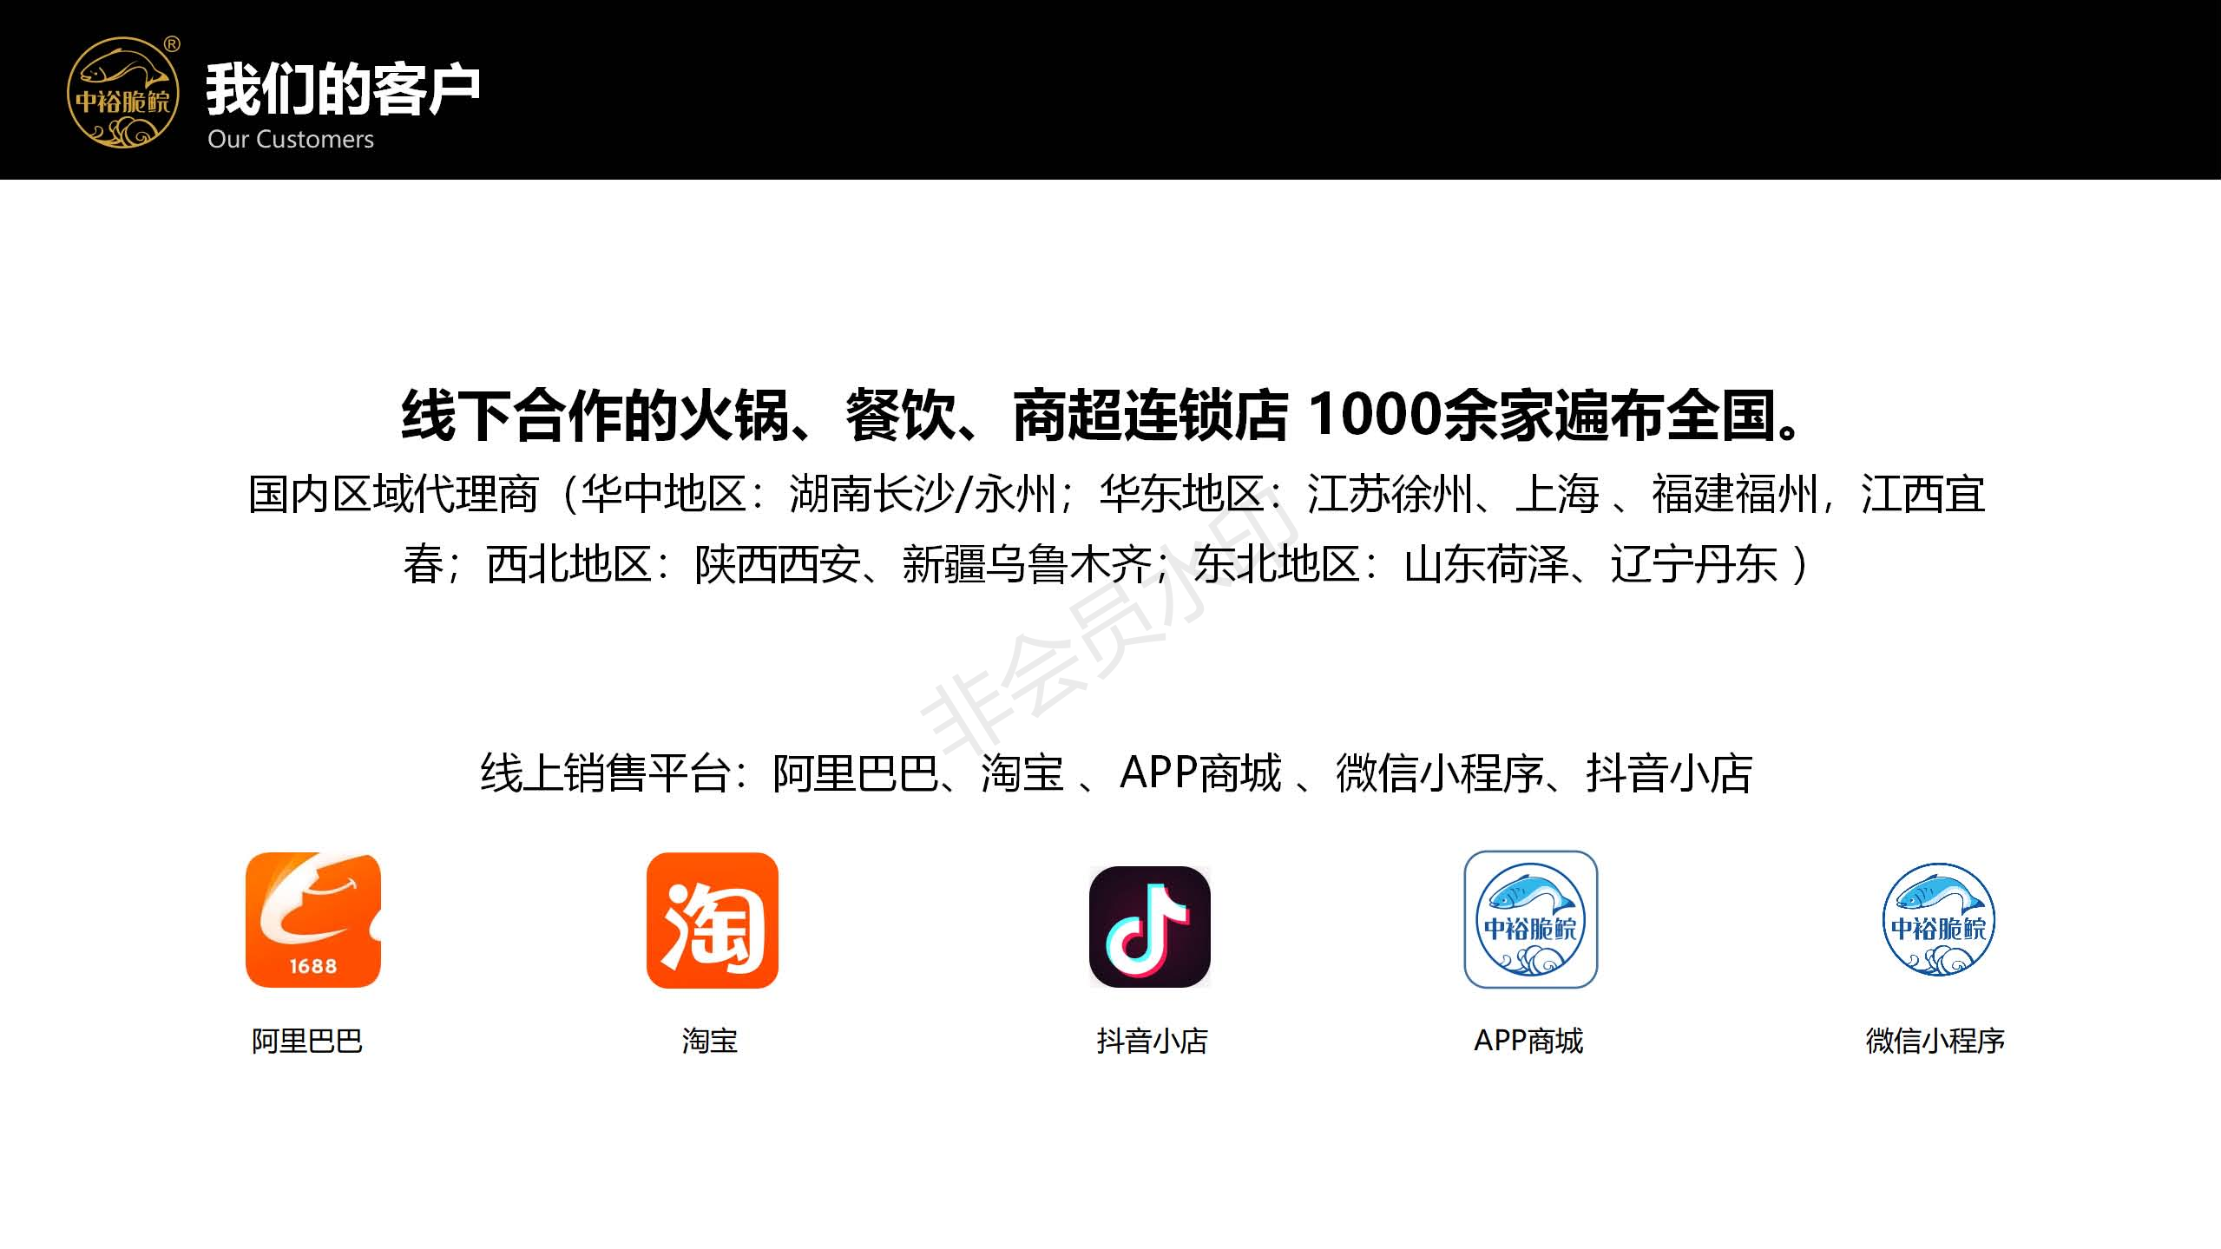Select the APP商城 label under the fish icon
This screenshot has width=2221, height=1249.
(x=1528, y=1040)
